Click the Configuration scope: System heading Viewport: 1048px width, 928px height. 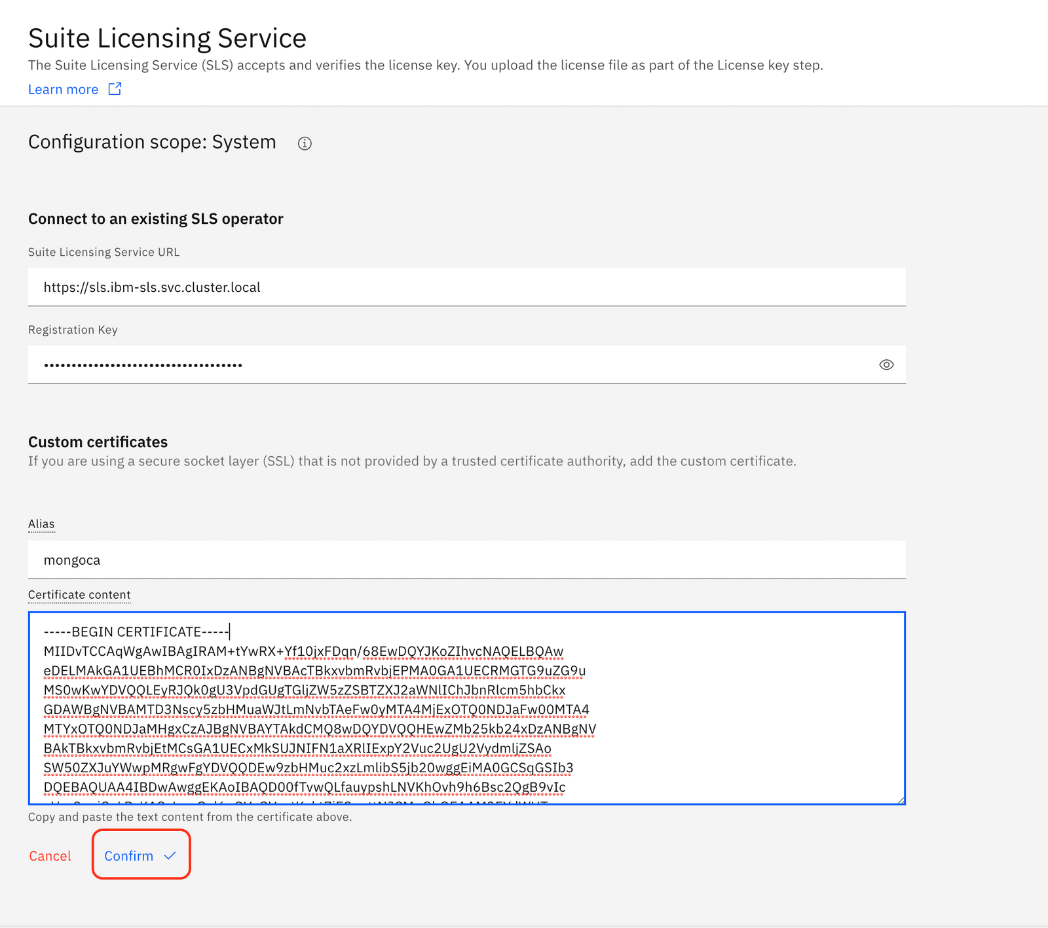151,142
